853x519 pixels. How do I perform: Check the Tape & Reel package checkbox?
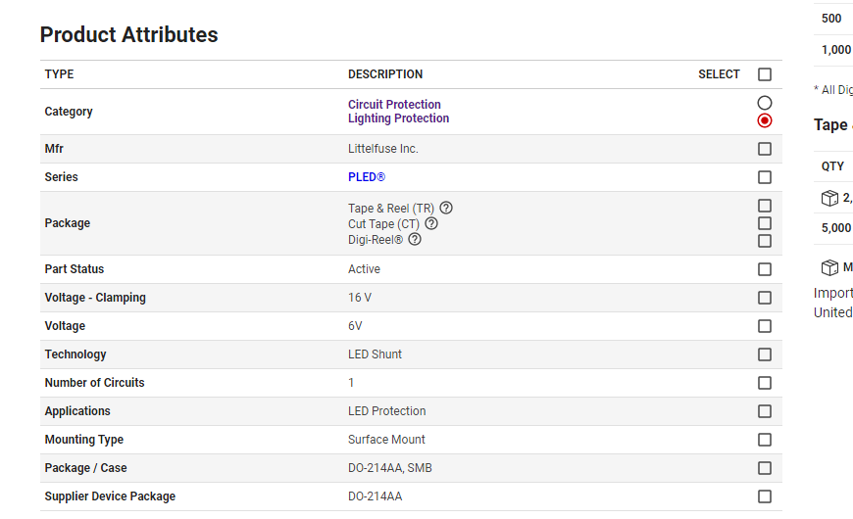click(x=765, y=206)
